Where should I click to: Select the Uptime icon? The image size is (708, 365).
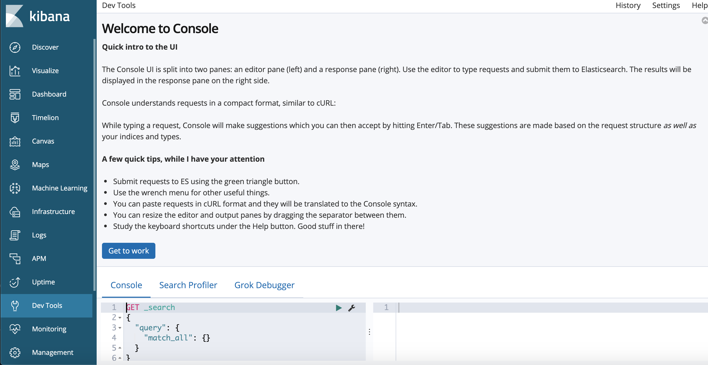point(15,282)
